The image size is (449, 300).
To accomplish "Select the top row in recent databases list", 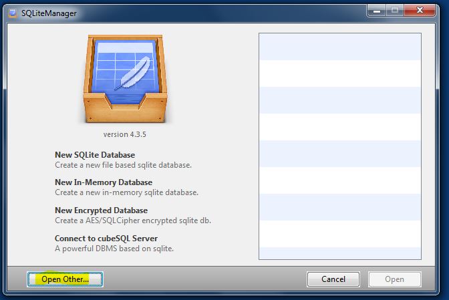I will click(x=339, y=46).
